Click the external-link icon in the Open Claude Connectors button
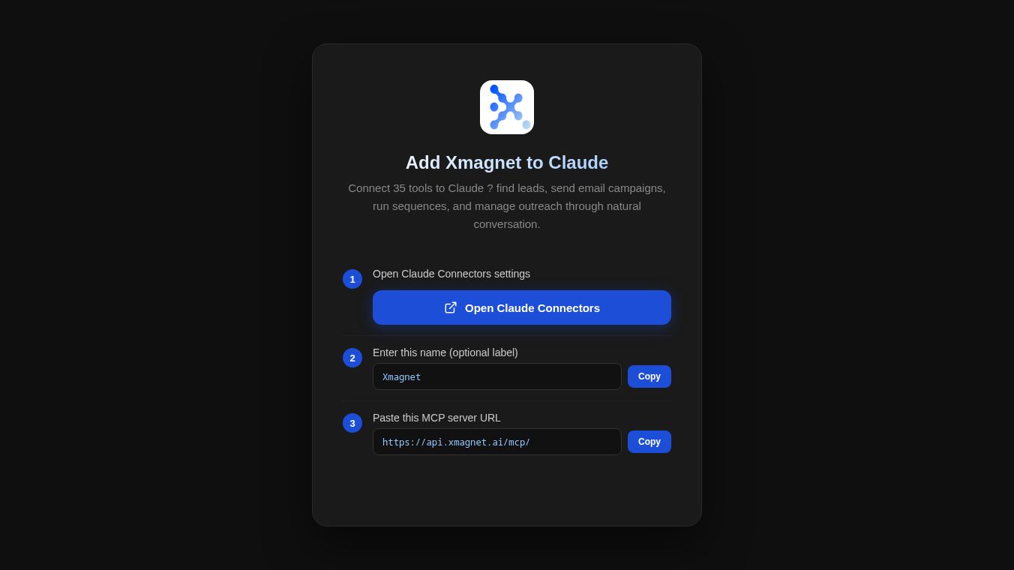1014x570 pixels. tap(451, 307)
